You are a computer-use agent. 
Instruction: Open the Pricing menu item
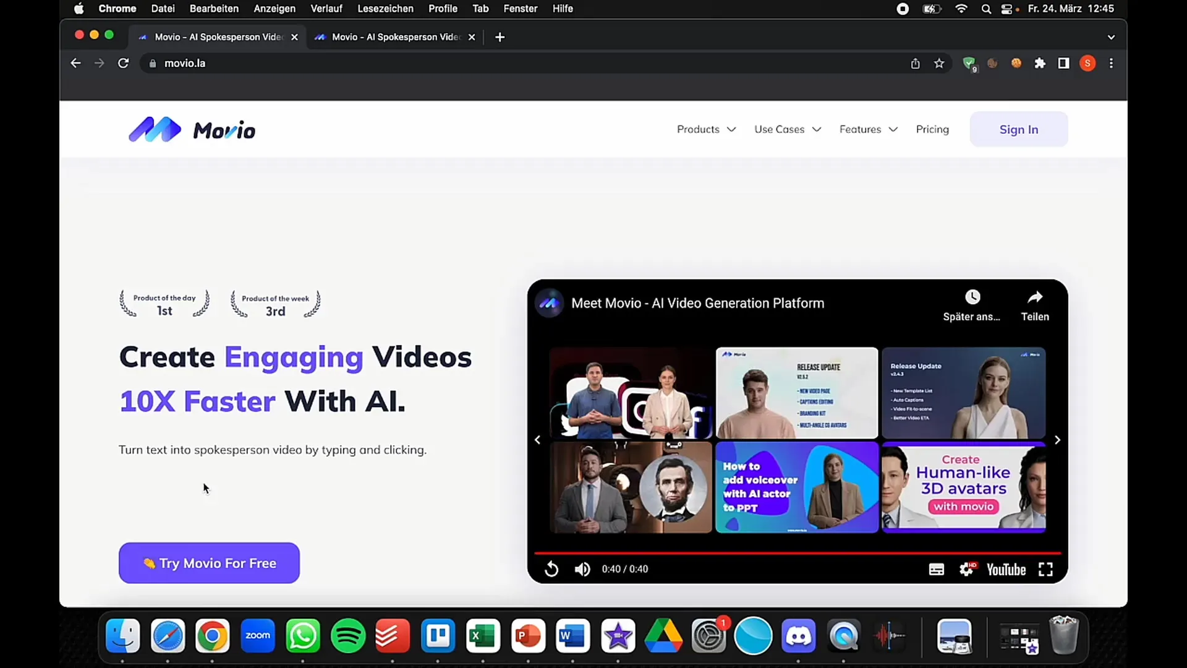[932, 129]
